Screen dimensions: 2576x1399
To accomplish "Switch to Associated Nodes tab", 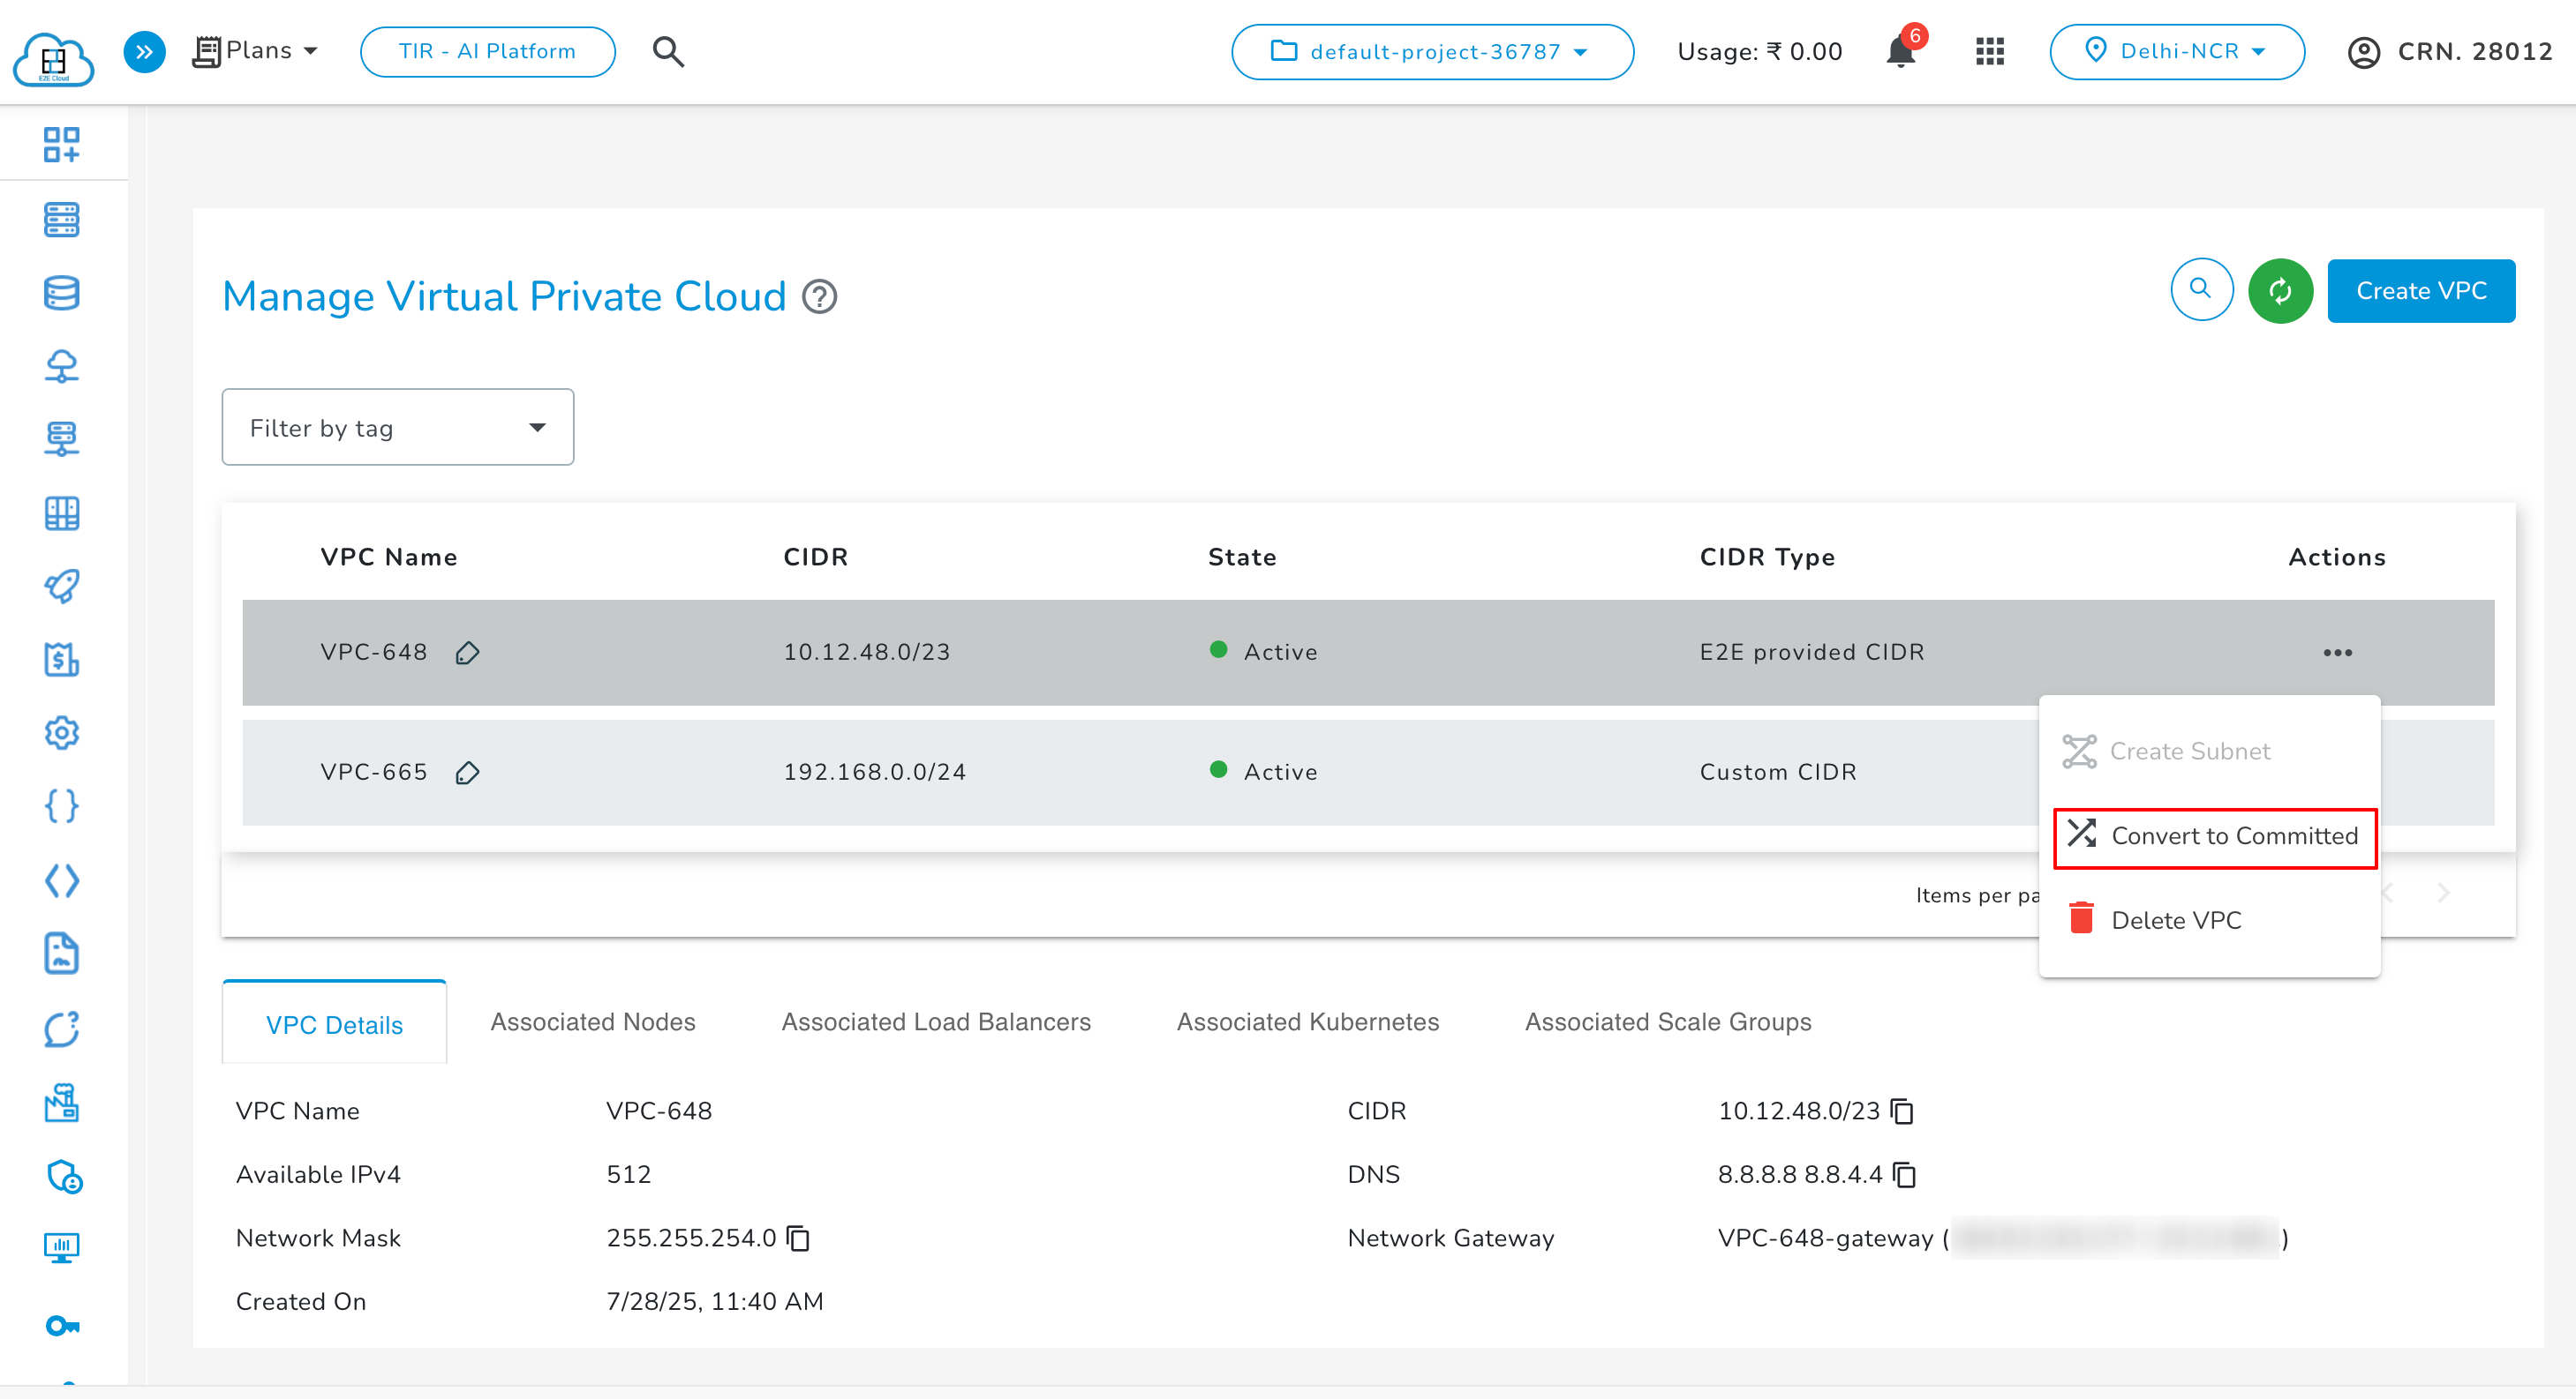I will coord(592,1022).
